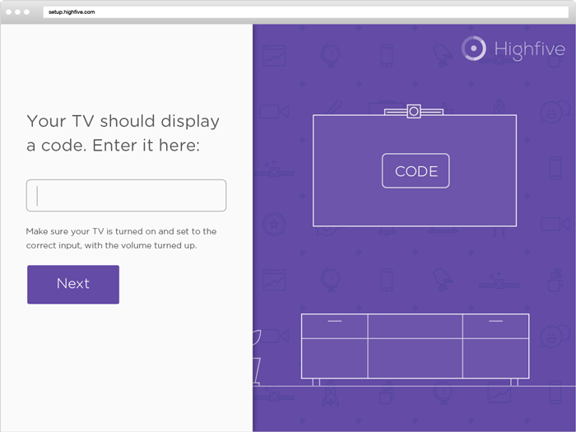
Task: Click the Highfive brand name text
Action: tap(529, 49)
